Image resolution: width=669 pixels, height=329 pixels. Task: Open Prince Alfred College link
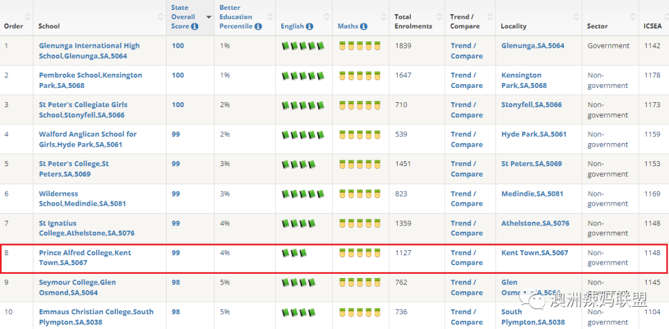click(x=85, y=258)
